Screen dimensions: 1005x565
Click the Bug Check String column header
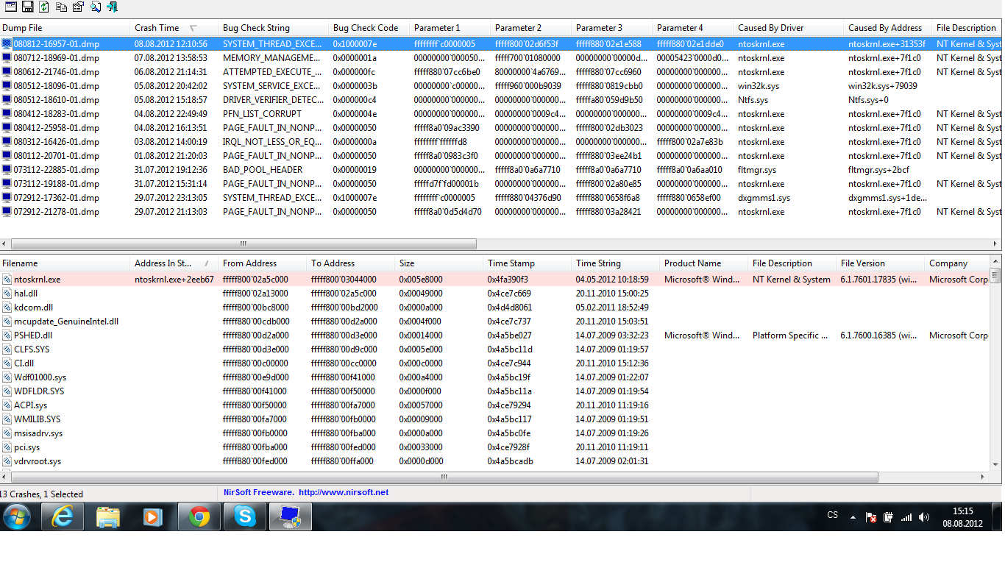274,28
